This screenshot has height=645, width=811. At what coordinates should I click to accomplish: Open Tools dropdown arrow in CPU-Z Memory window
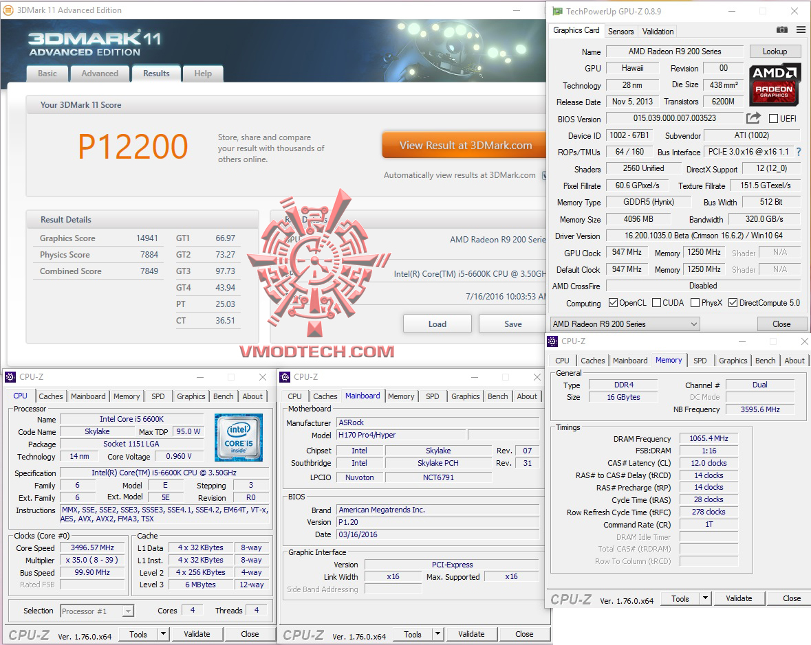pos(705,598)
